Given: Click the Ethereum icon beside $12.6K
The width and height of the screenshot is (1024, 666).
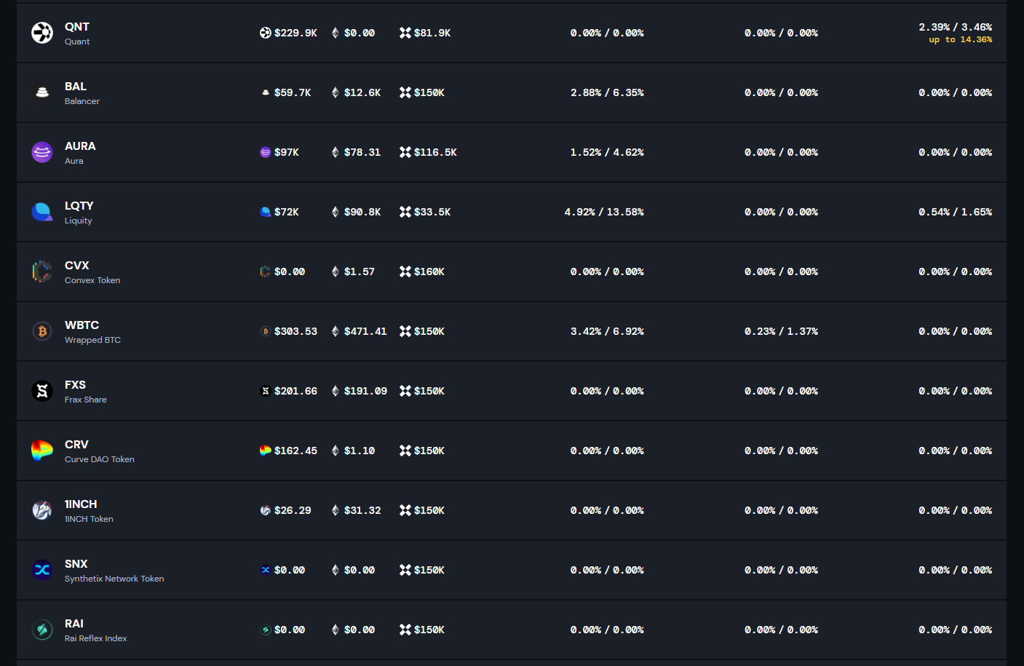Looking at the screenshot, I should click(336, 92).
